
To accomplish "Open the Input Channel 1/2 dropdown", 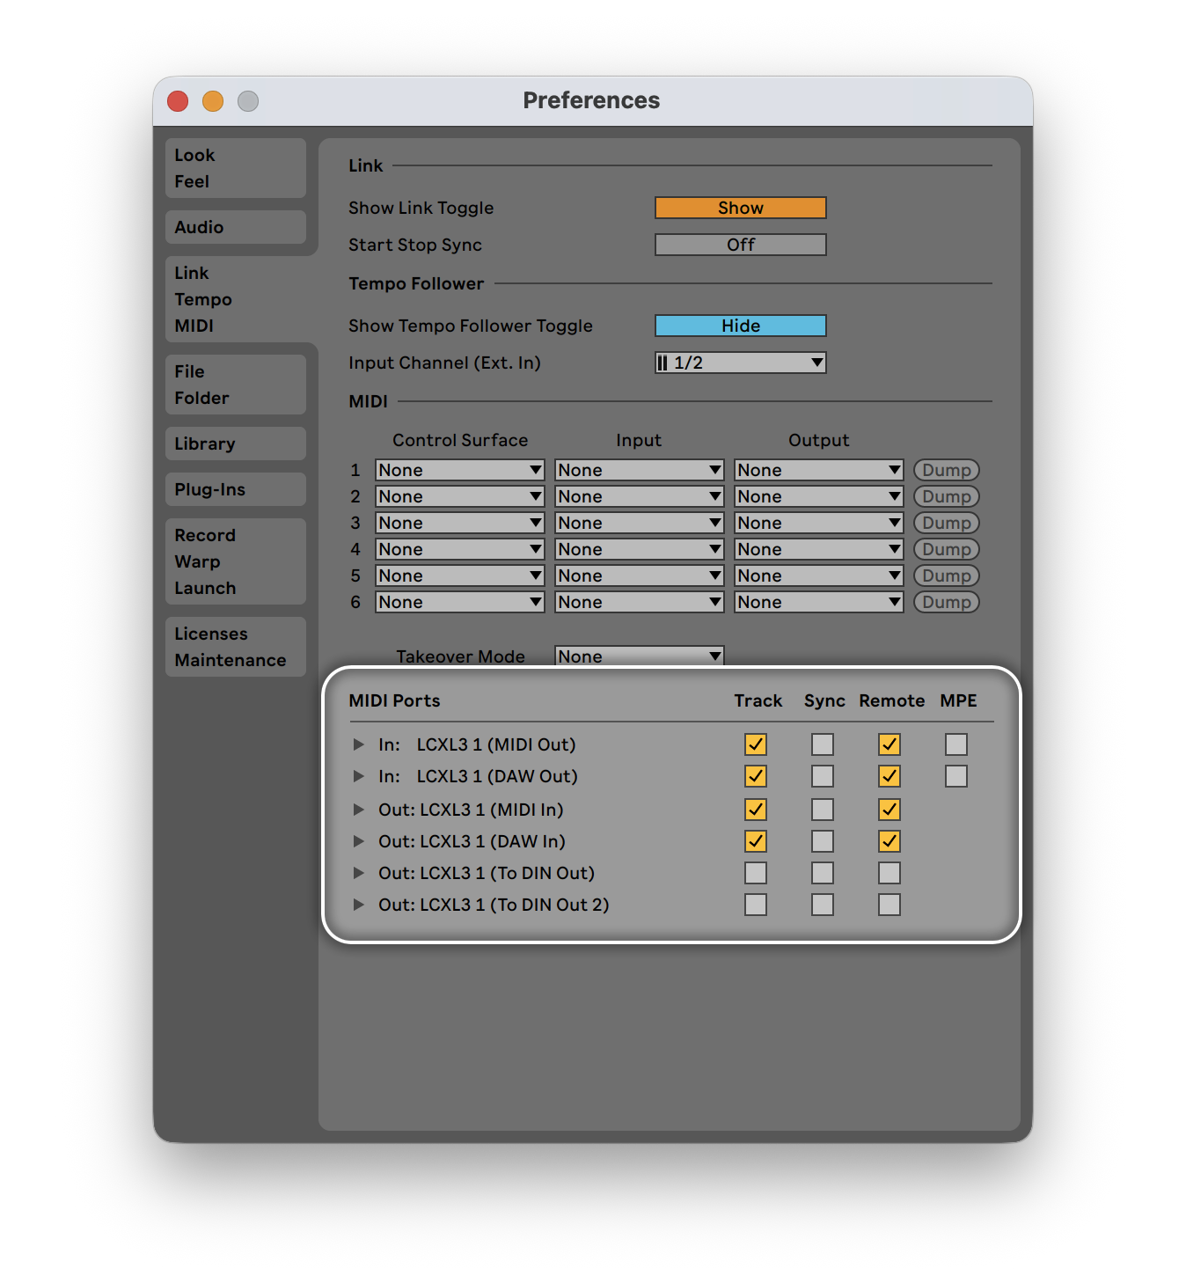I will pos(741,363).
